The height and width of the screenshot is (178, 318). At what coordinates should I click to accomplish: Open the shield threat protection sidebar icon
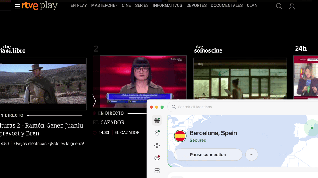click(157, 133)
